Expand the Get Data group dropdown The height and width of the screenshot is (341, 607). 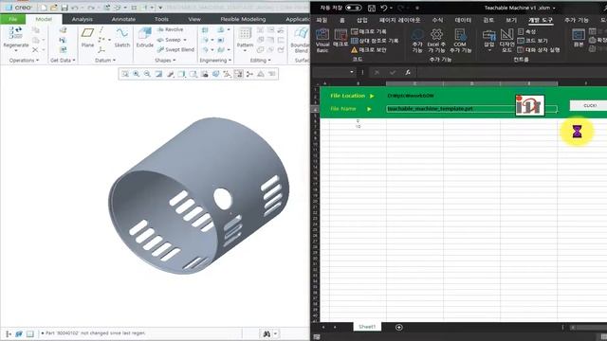(x=63, y=61)
